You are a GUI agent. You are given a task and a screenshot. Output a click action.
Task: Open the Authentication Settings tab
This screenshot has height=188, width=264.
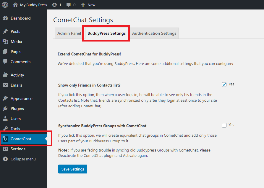(x=154, y=33)
